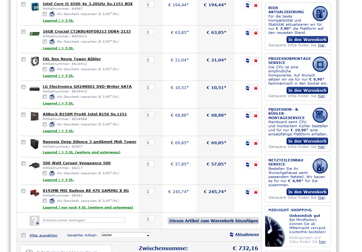362x252 pixels.
Task: Select the 16GB Crucial RAM row checkbox
Action: [23, 32]
